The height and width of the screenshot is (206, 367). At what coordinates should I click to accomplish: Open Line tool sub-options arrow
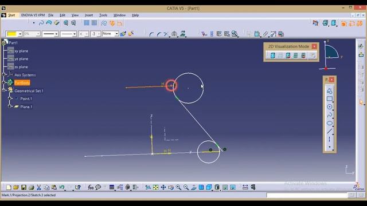point(333,135)
